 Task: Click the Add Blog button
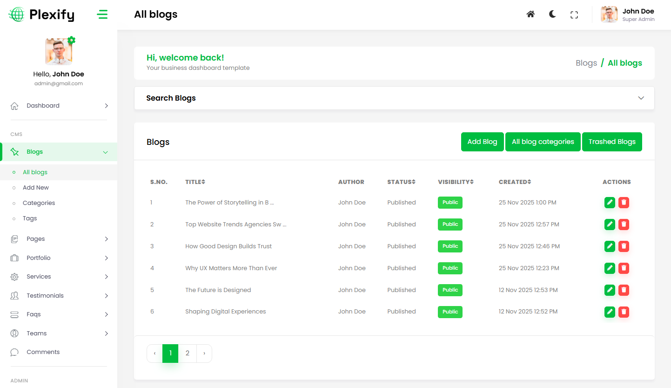[x=482, y=142]
